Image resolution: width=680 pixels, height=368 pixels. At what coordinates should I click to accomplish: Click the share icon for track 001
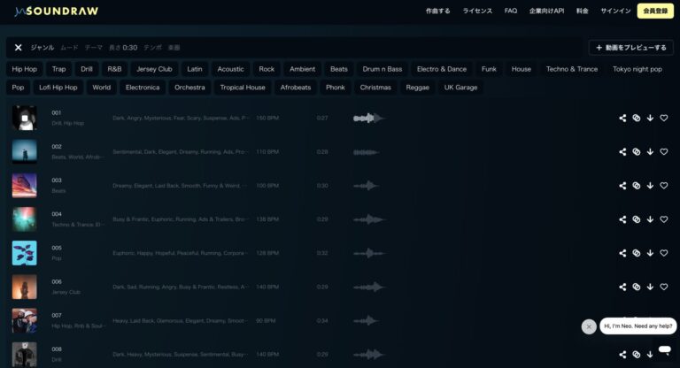(x=622, y=118)
